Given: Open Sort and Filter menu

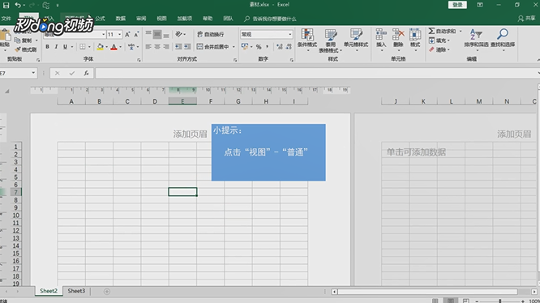Looking at the screenshot, I should 476,40.
